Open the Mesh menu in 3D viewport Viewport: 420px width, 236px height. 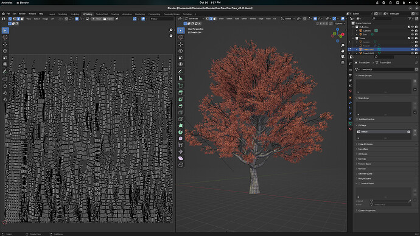pos(244,19)
